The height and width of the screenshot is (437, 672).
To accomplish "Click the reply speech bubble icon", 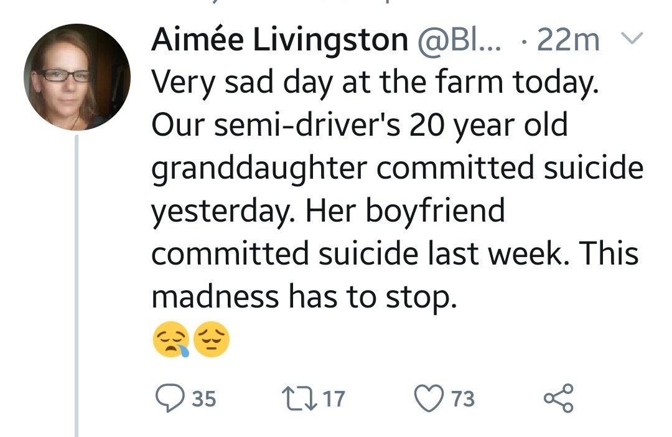I will click(167, 398).
